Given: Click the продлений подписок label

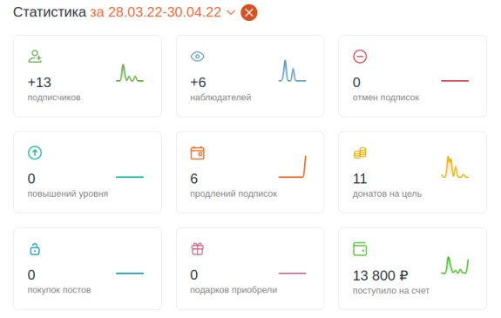Looking at the screenshot, I should coord(234,193).
